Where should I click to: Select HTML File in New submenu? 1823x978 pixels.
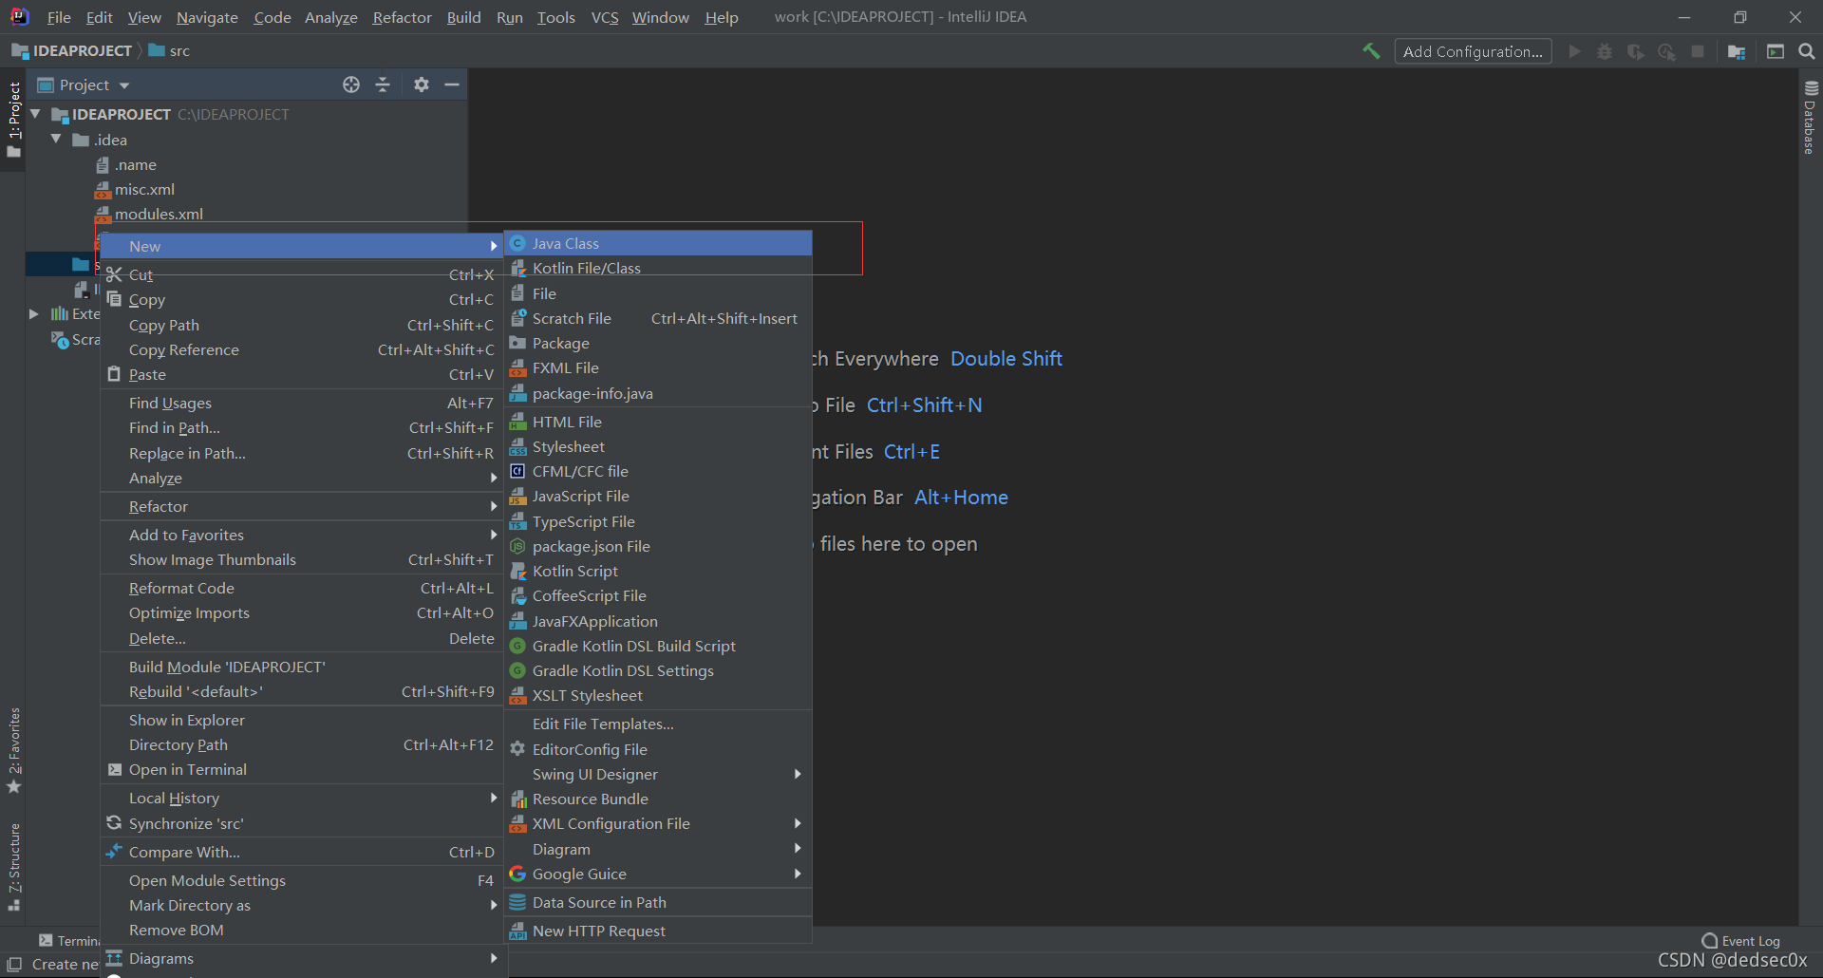658,422
